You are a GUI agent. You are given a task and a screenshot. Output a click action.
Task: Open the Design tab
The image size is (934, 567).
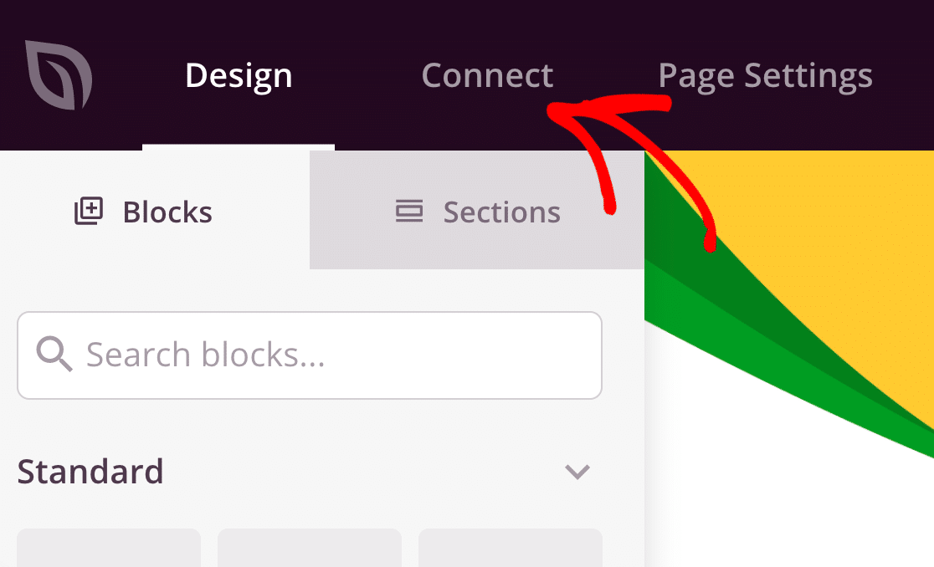tap(239, 75)
